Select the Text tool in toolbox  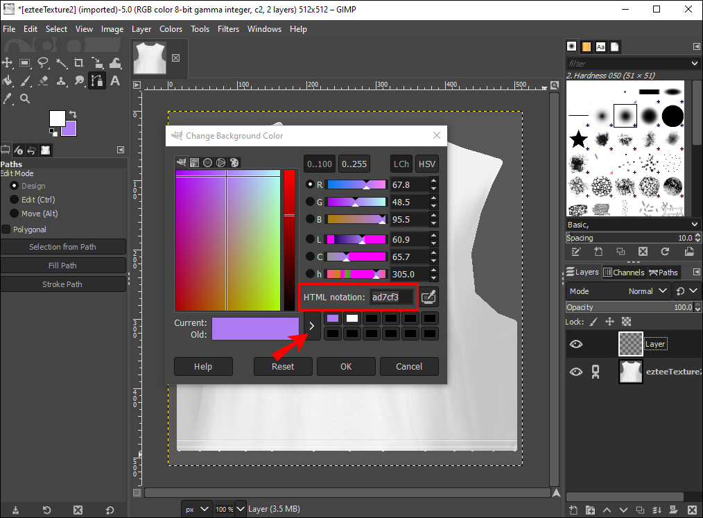click(115, 80)
